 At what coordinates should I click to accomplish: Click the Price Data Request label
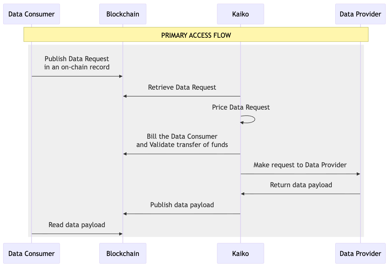(241, 107)
